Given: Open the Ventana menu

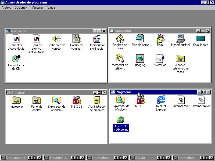Looking at the screenshot, I should (x=37, y=8).
